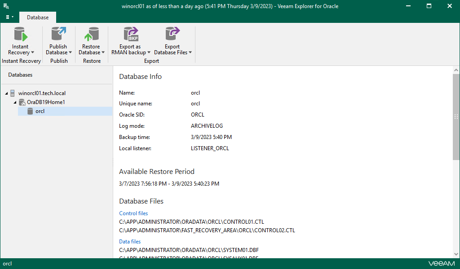Screen dimensions: 460x269
Task: Collapse the winorcl01.tech.local tree node
Action: [x=6, y=93]
